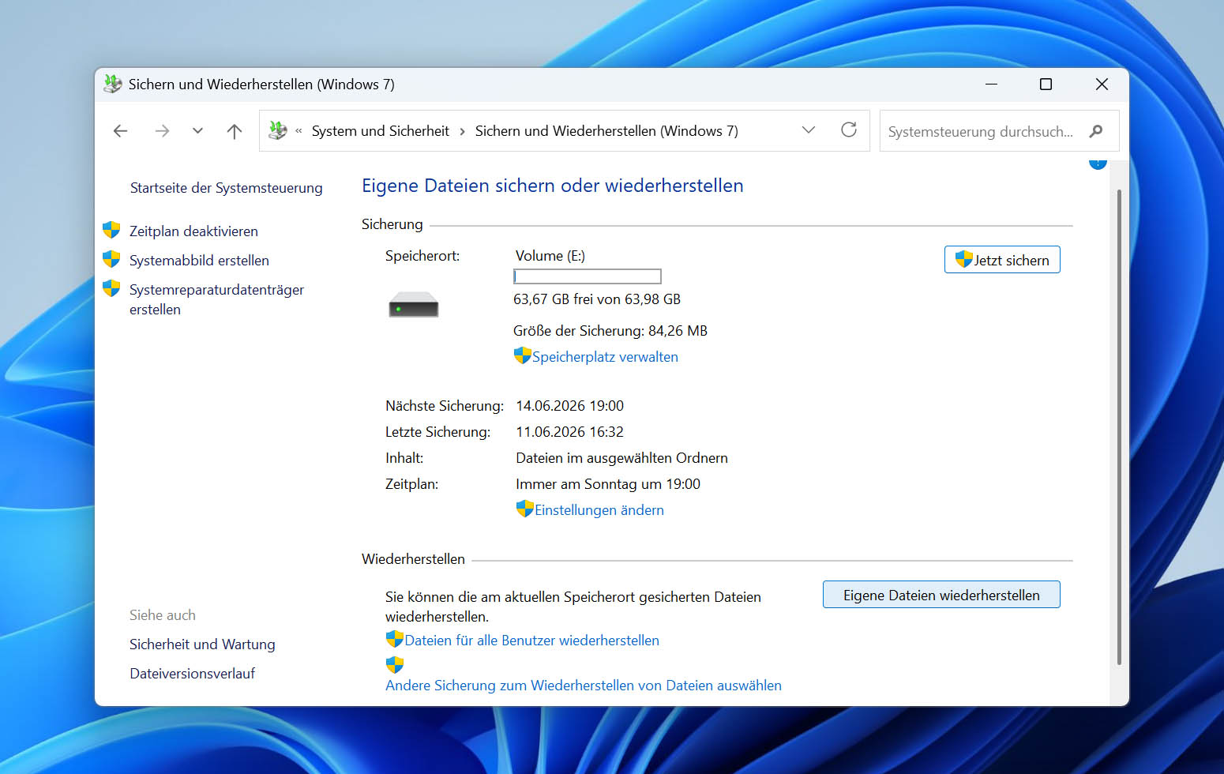Image resolution: width=1224 pixels, height=774 pixels.
Task: Click the title bar backup app icon
Action: (x=113, y=84)
